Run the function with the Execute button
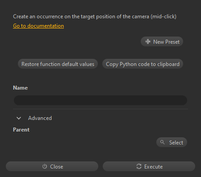201x177 pixels. point(149,166)
